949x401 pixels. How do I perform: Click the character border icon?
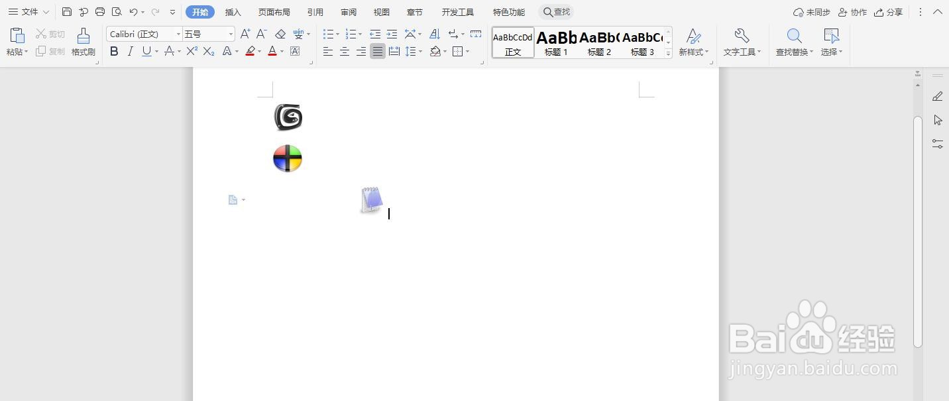point(295,51)
